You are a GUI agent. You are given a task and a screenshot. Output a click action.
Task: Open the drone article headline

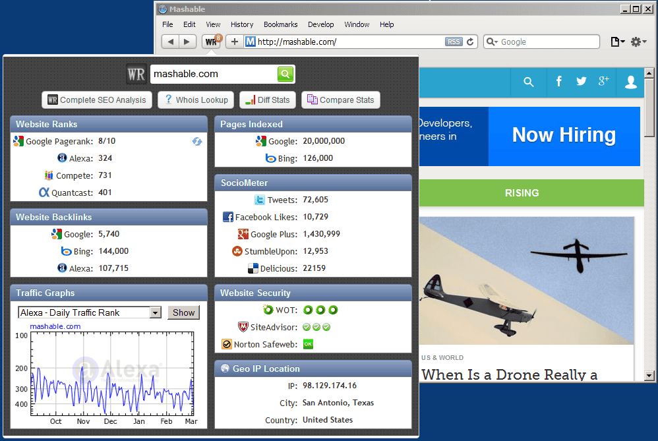click(x=510, y=374)
